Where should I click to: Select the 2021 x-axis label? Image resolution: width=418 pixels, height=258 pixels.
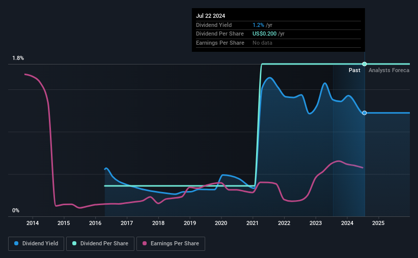click(253, 223)
